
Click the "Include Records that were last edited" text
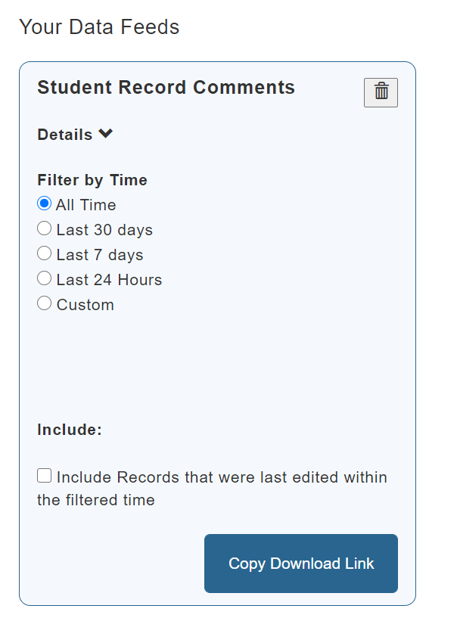pos(222,477)
